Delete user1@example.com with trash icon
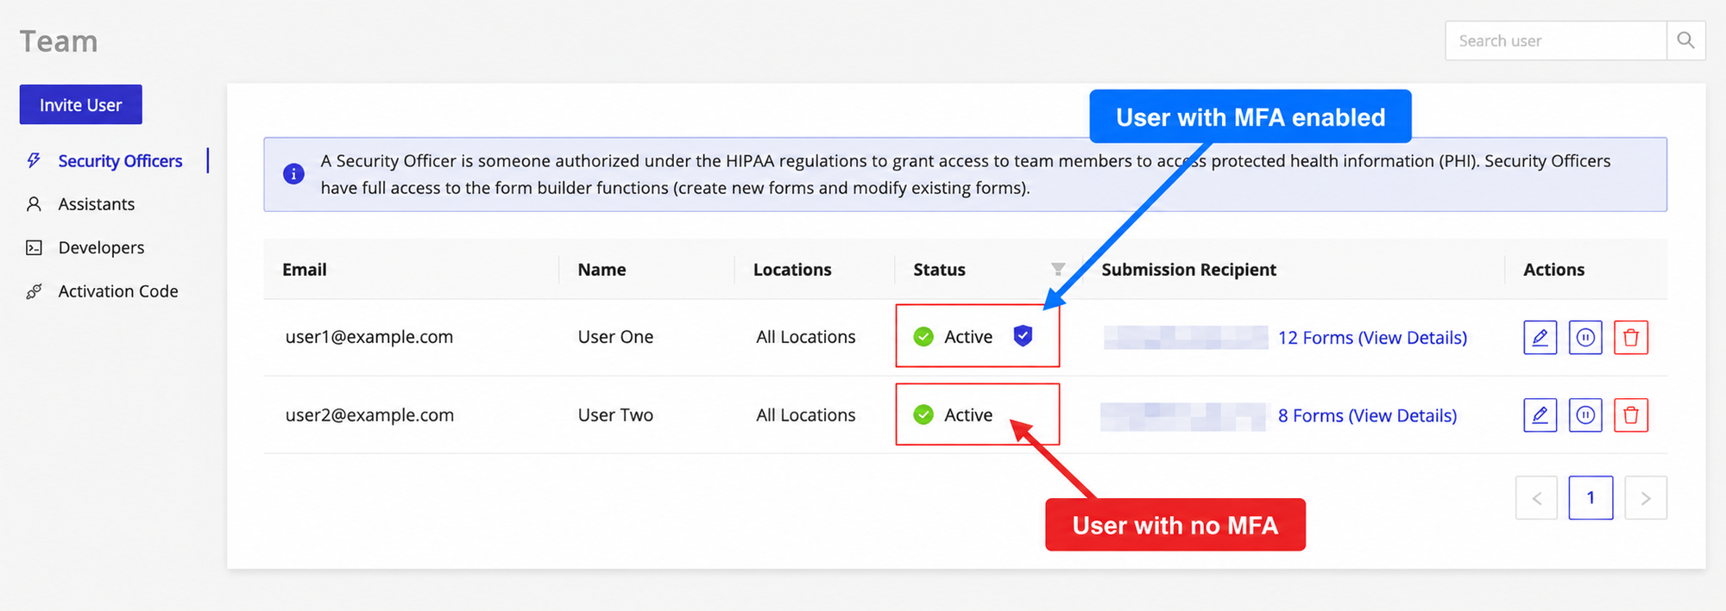Viewport: 1726px width, 611px height. coord(1631,337)
